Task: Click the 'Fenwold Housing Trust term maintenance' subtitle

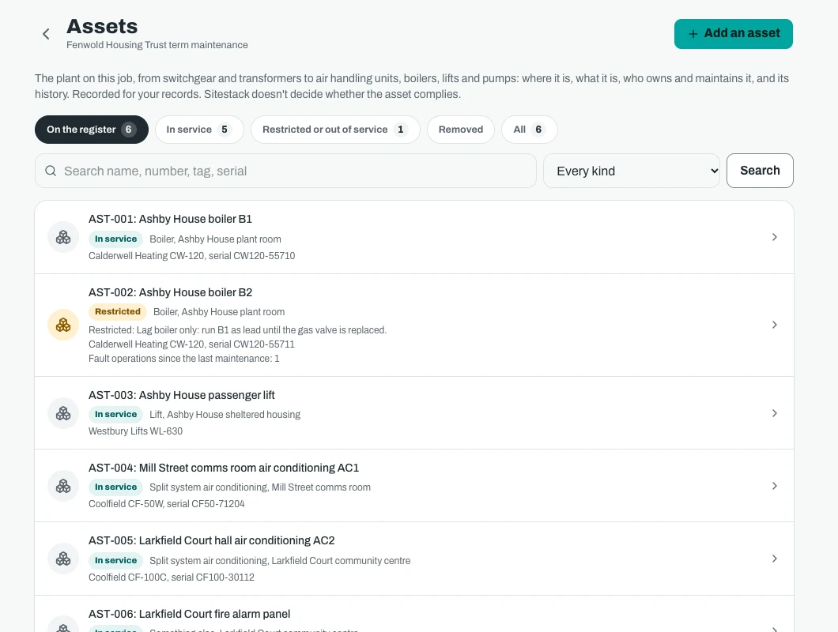Action: pos(157,45)
